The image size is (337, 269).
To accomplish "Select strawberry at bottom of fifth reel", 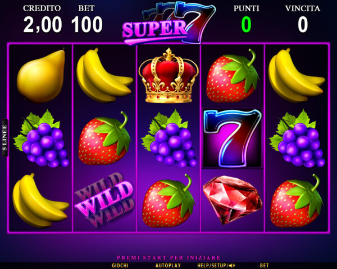I will coord(297,201).
